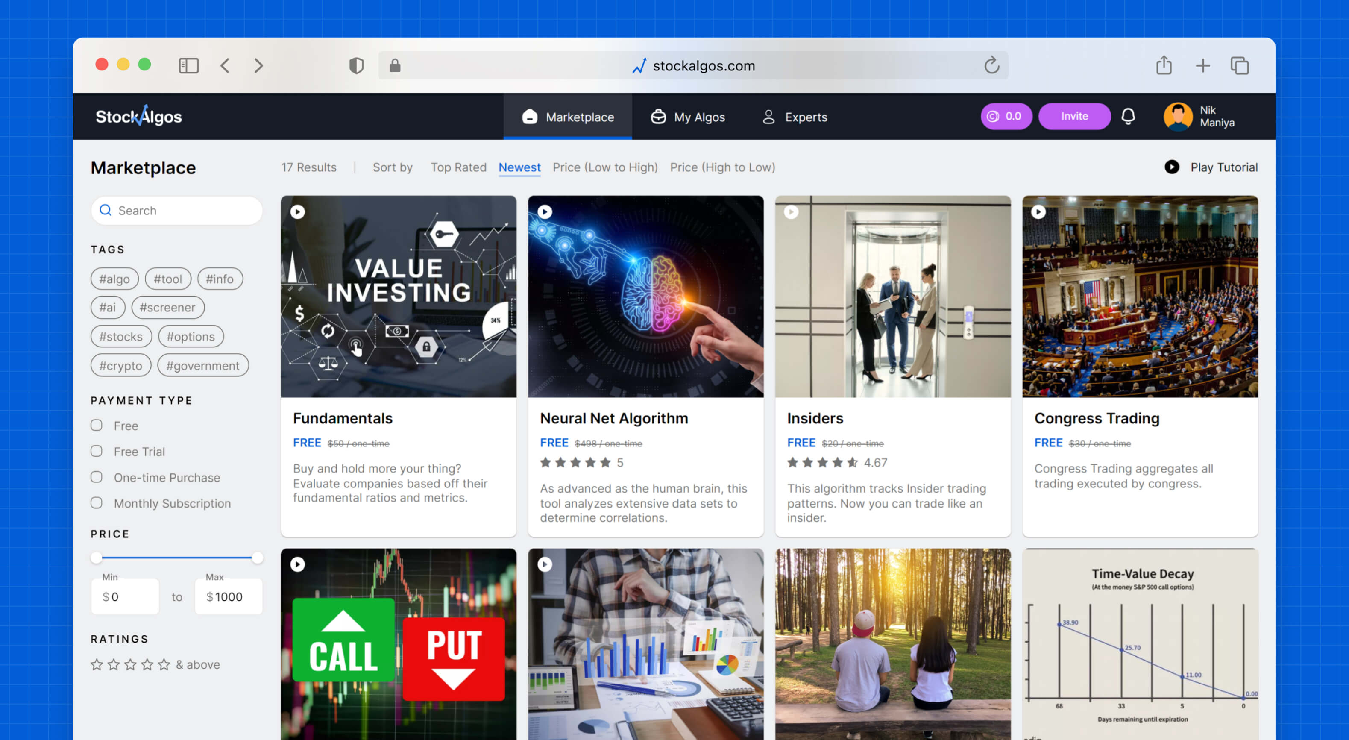The image size is (1349, 740).
Task: Click the Search input field
Action: 176,211
